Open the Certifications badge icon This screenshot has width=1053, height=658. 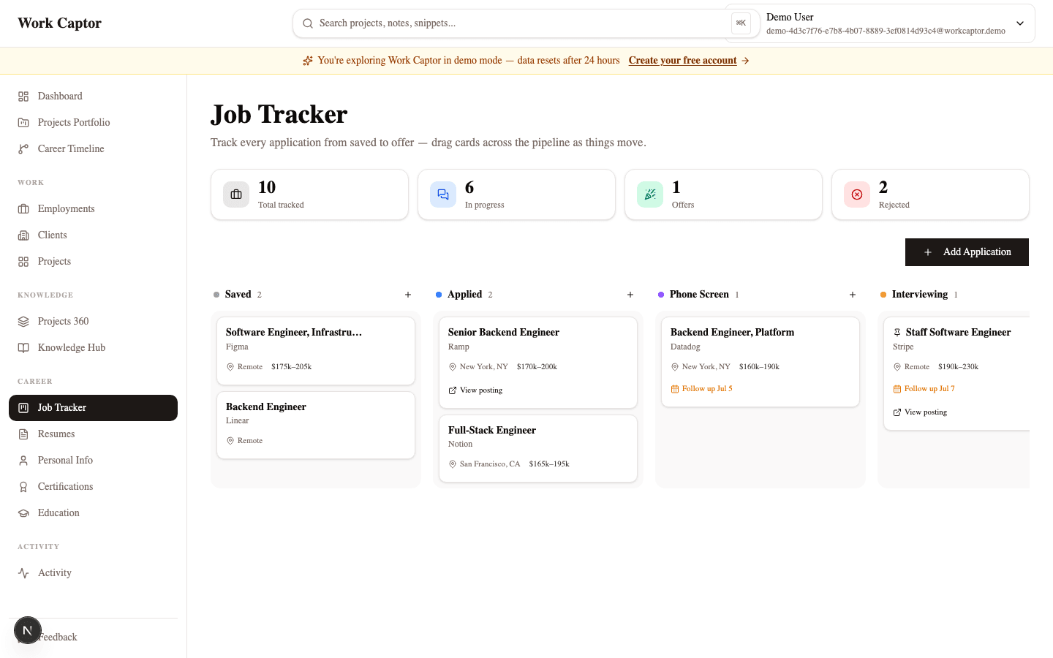point(23,487)
